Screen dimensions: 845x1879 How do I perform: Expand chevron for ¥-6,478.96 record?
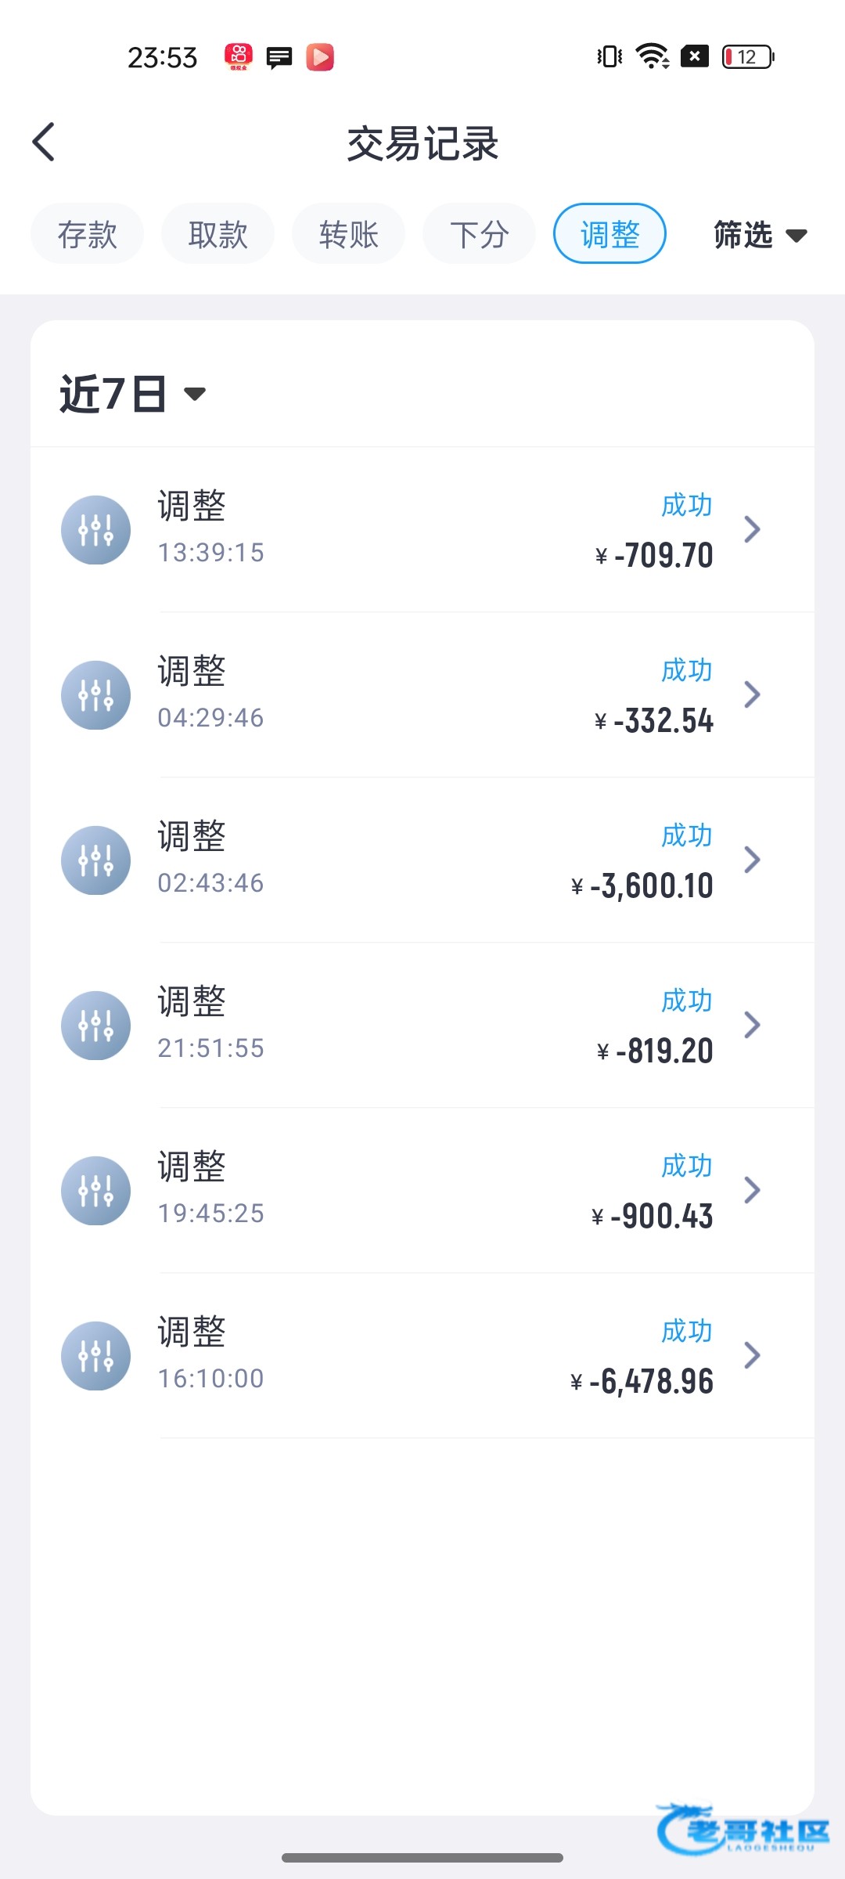click(x=752, y=1356)
